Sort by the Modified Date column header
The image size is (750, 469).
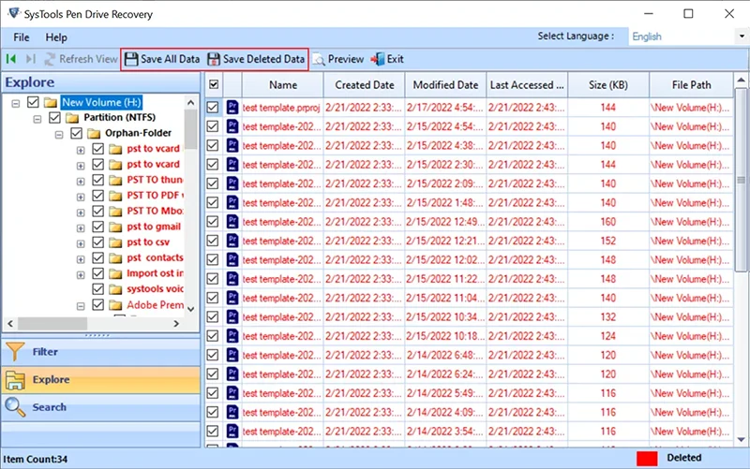pyautogui.click(x=446, y=85)
